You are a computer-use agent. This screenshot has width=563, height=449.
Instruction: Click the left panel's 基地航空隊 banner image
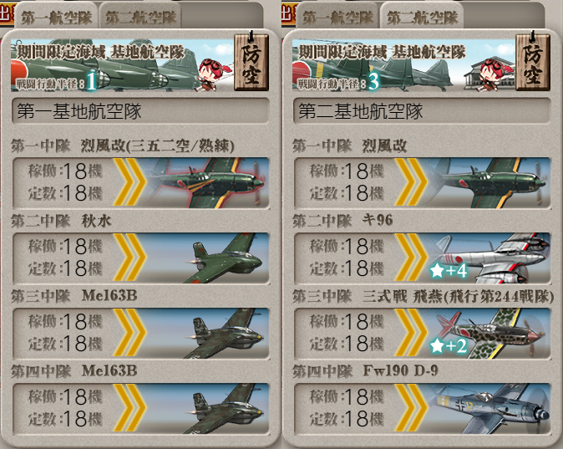[122, 64]
